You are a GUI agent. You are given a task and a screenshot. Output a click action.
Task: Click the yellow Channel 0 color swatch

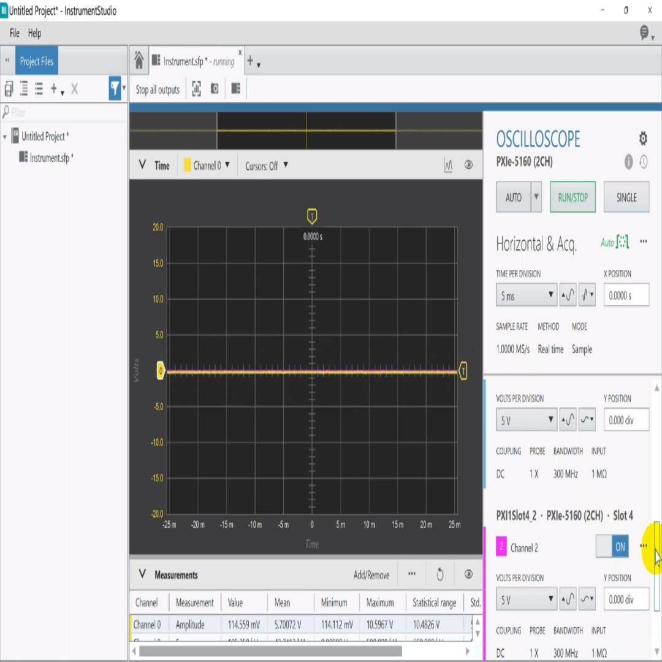point(187,165)
